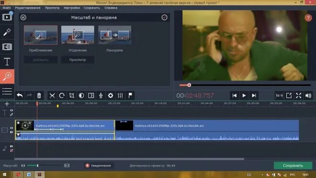The width and height of the screenshot is (316, 178).
Task: Click the red round app taskbar icon
Action: 18,175
